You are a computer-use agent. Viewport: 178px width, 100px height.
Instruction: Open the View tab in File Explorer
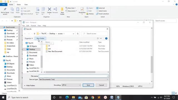point(26,5)
